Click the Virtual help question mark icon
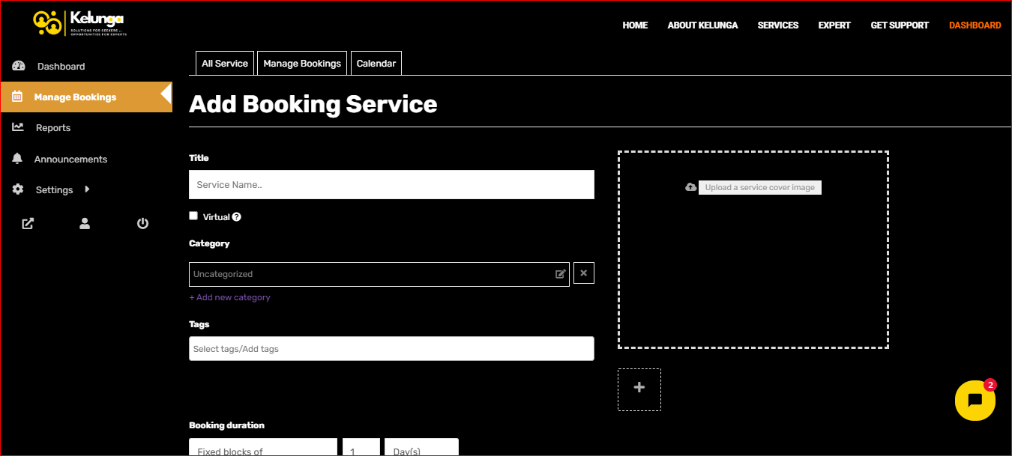The image size is (1012, 456). tap(237, 217)
